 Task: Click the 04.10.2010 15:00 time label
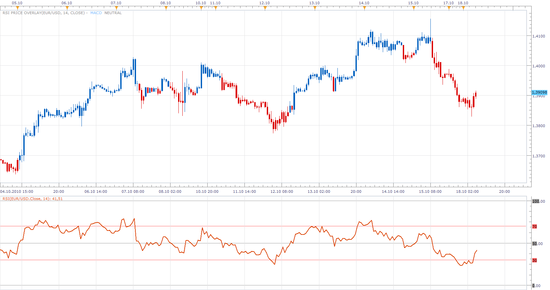[x=17, y=191]
